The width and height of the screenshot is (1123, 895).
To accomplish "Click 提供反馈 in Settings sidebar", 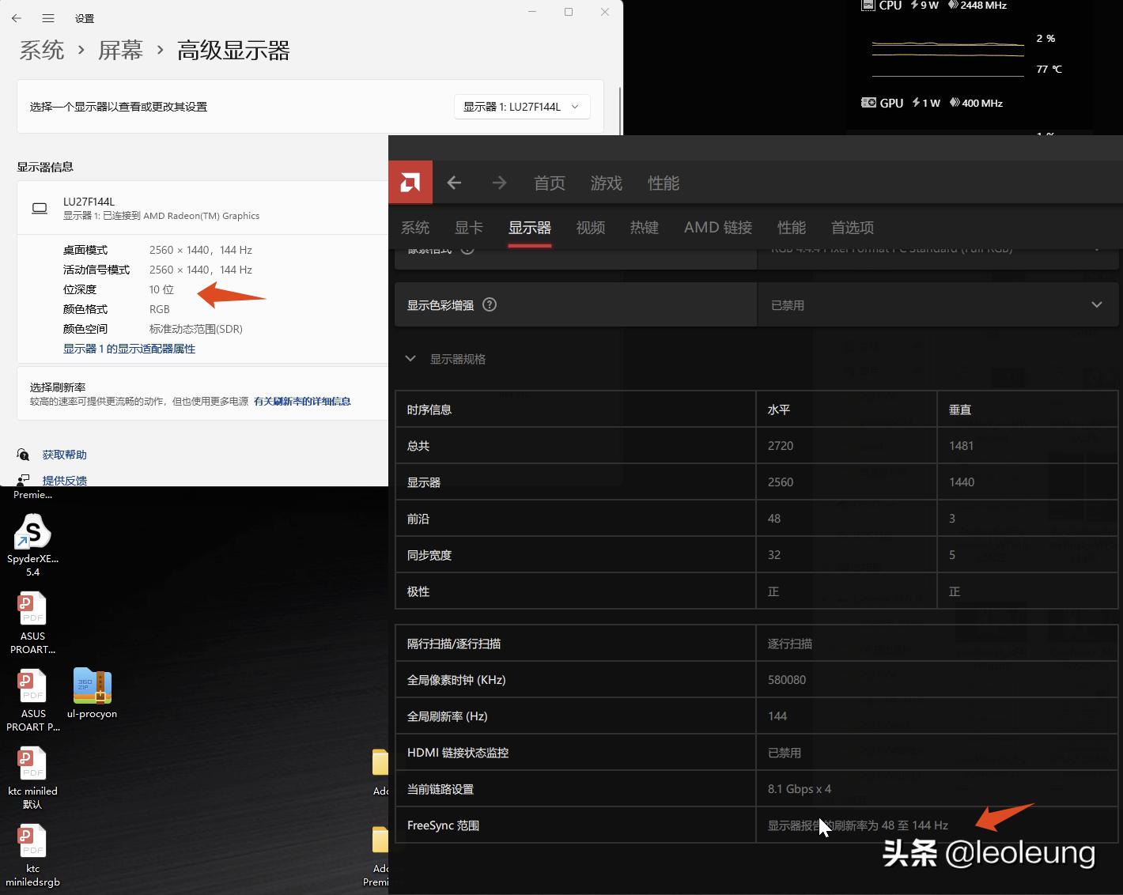I will (x=65, y=480).
